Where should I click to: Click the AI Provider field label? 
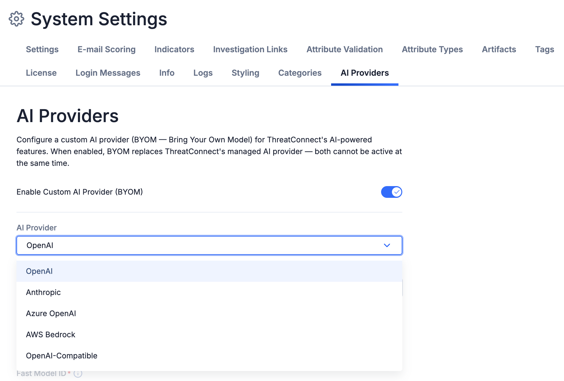tap(36, 228)
